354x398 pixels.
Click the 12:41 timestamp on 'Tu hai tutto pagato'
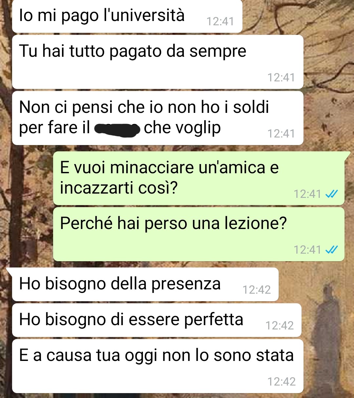click(x=281, y=77)
